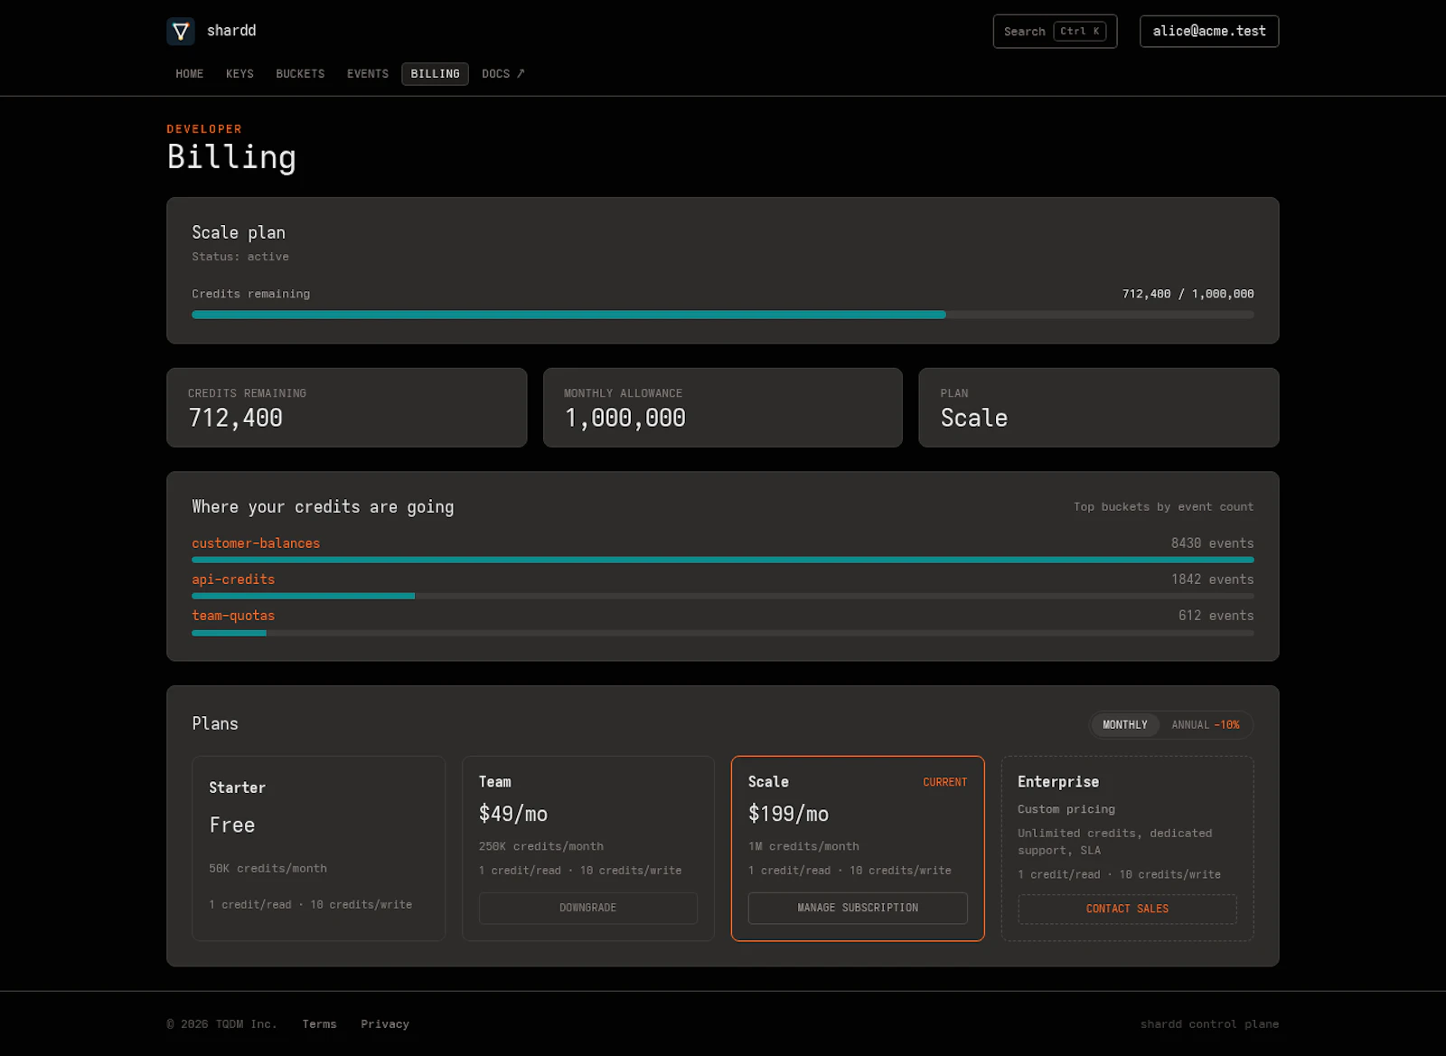
Task: Click the MONTHLY ALLOWANCE 1,000,000 card
Action: tap(723, 408)
